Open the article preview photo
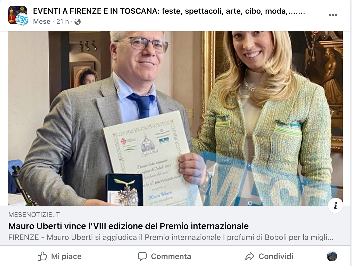This screenshot has height=266, width=352. pyautogui.click(x=175, y=118)
